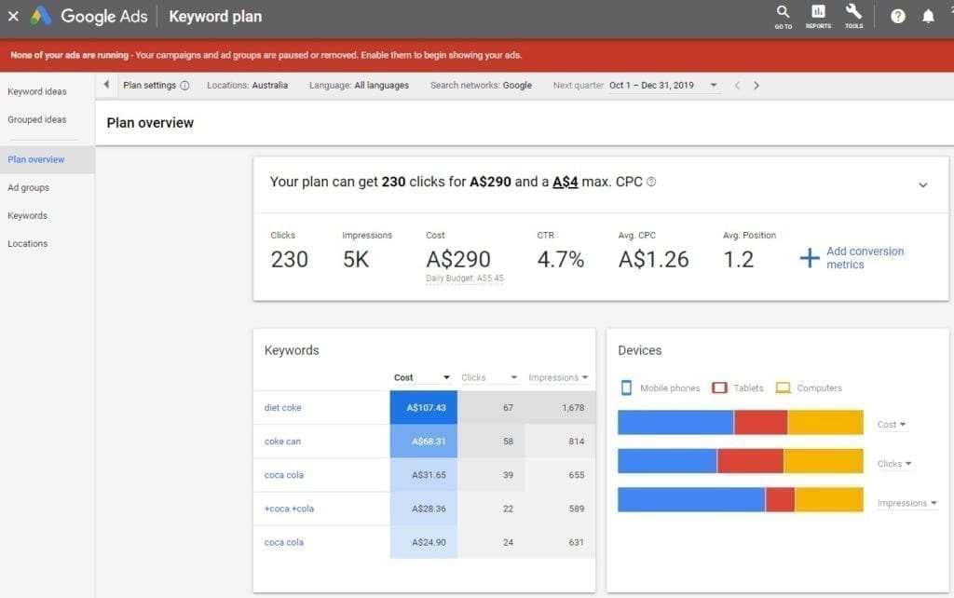
Task: Open the coke can keyword link
Action: [282, 442]
